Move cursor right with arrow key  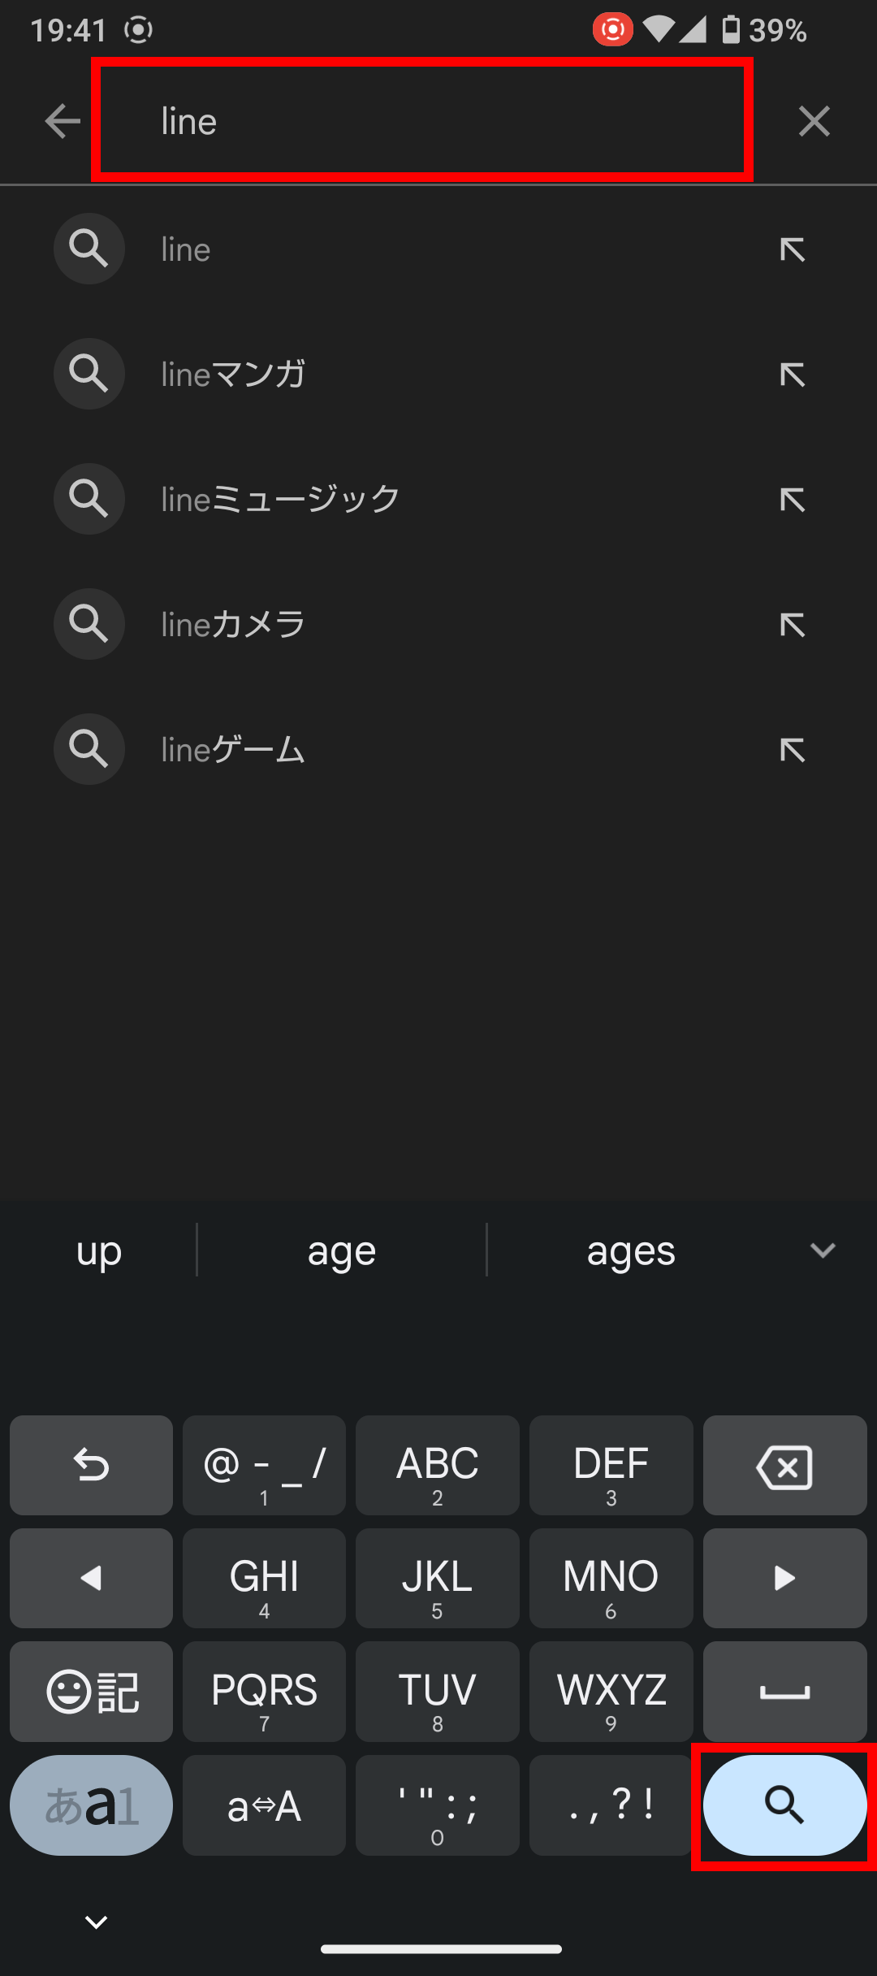click(784, 1579)
